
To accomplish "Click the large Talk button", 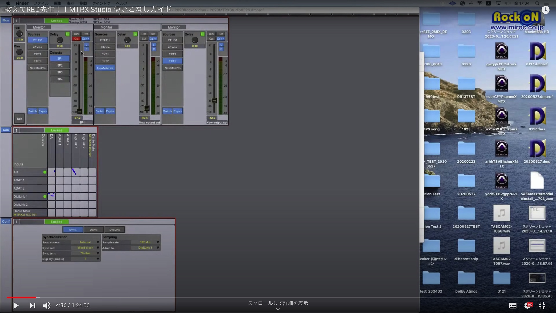I will pyautogui.click(x=19, y=118).
